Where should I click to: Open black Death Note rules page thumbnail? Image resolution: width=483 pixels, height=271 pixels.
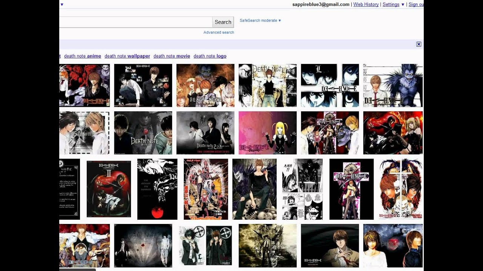pyautogui.click(x=69, y=189)
